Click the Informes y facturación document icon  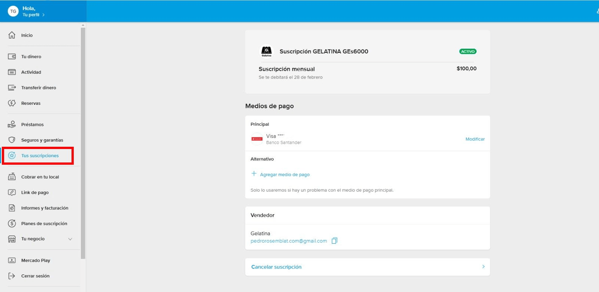tap(12, 208)
